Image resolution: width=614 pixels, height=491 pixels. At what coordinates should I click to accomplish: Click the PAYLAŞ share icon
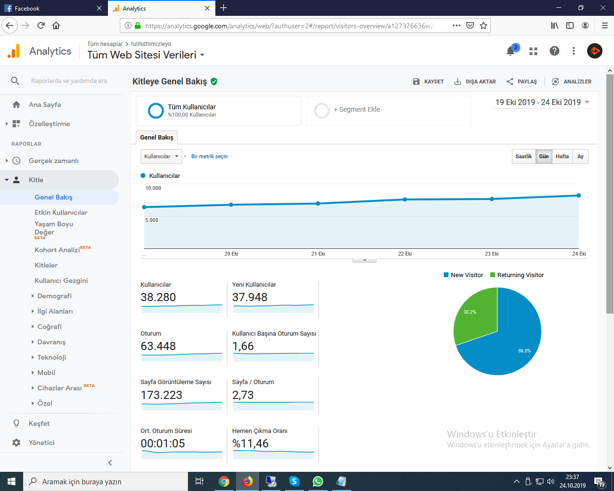click(510, 82)
